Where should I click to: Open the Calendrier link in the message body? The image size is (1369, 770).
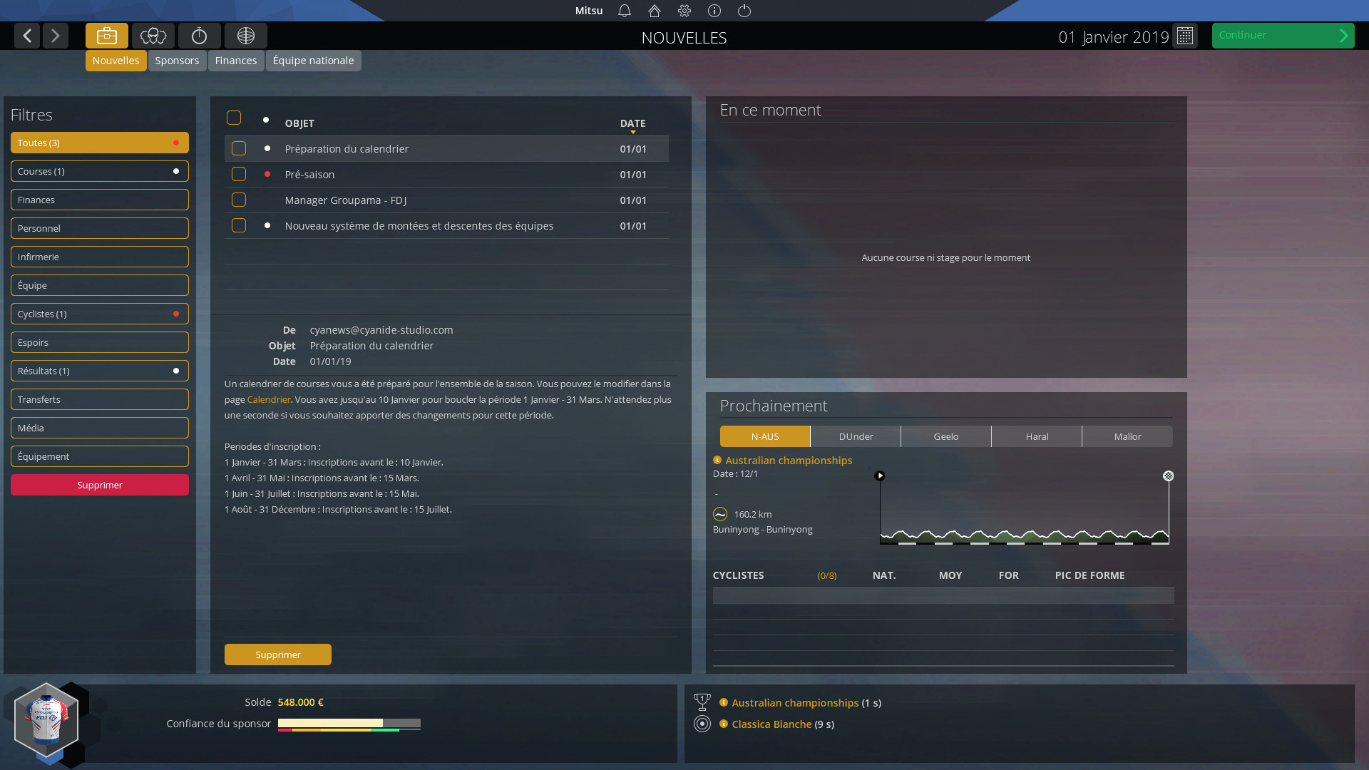coord(269,399)
